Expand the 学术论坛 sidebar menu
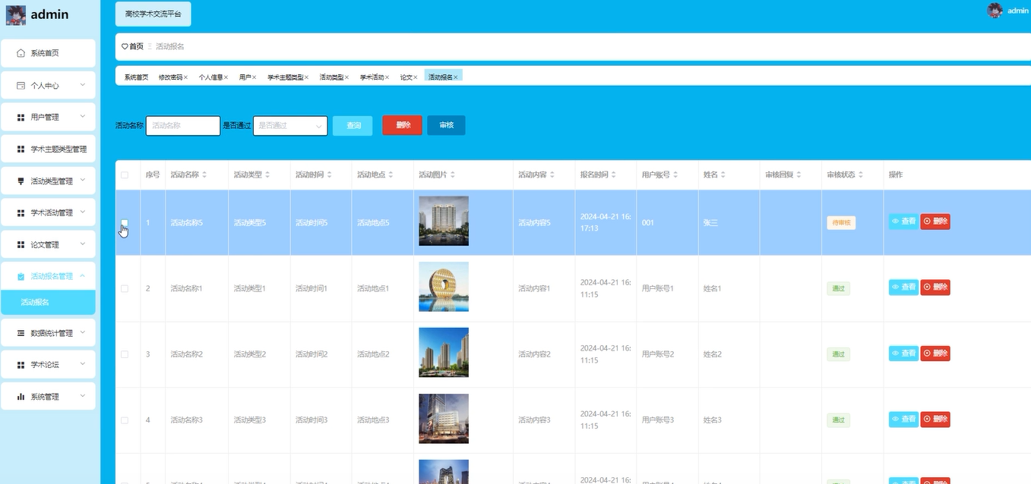Viewport: 1031px width, 484px height. pyautogui.click(x=83, y=364)
